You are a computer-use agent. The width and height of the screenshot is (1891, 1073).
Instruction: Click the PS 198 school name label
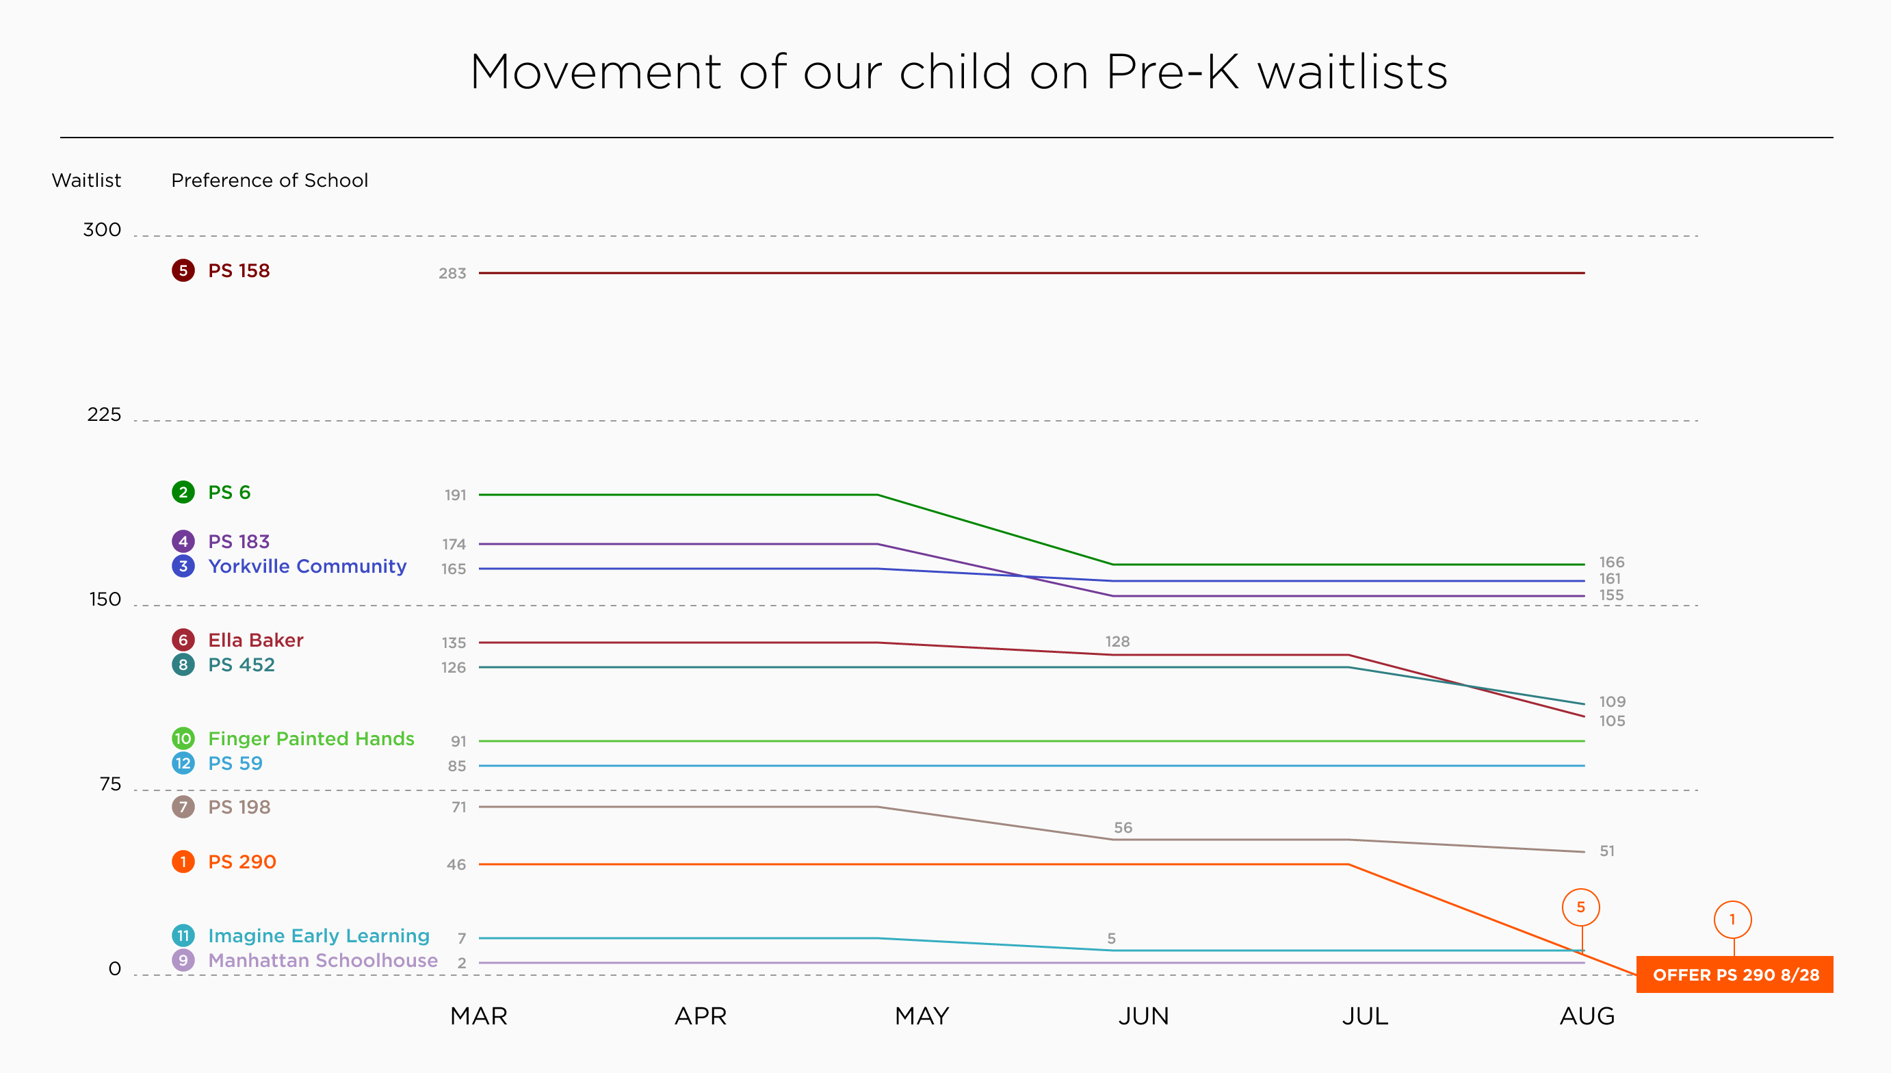[239, 807]
